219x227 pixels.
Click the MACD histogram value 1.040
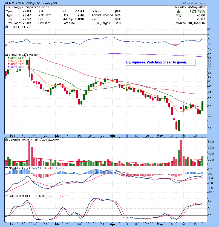60,168
